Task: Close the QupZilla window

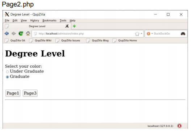Action: point(181,14)
